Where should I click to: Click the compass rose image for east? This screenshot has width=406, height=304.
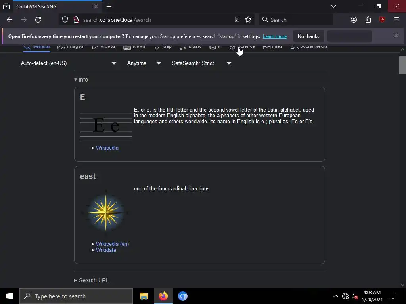point(106,213)
